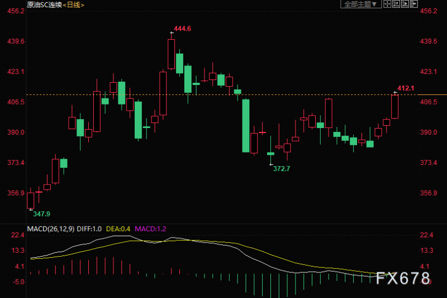
Task: Click the move-to-right-edge arrow icon
Action: point(413,4)
